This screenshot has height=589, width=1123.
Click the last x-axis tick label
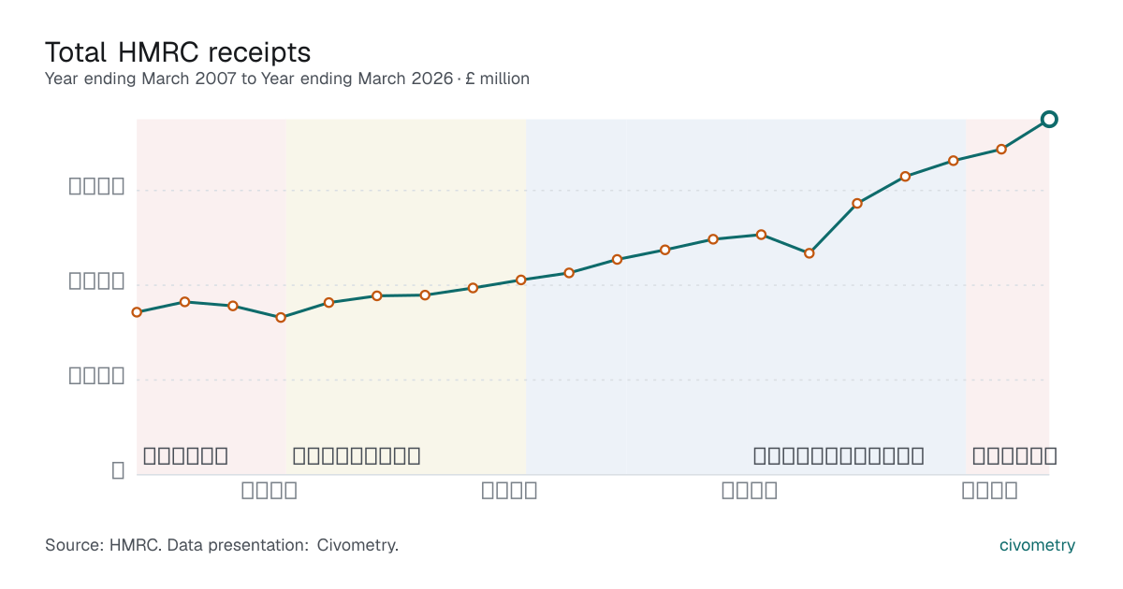(x=990, y=490)
